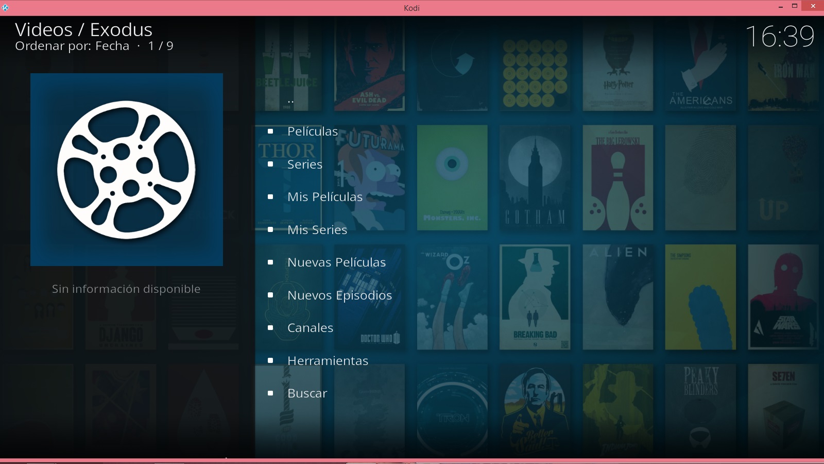Click the 16:39 clock display
The width and height of the screenshot is (824, 464).
coord(780,37)
